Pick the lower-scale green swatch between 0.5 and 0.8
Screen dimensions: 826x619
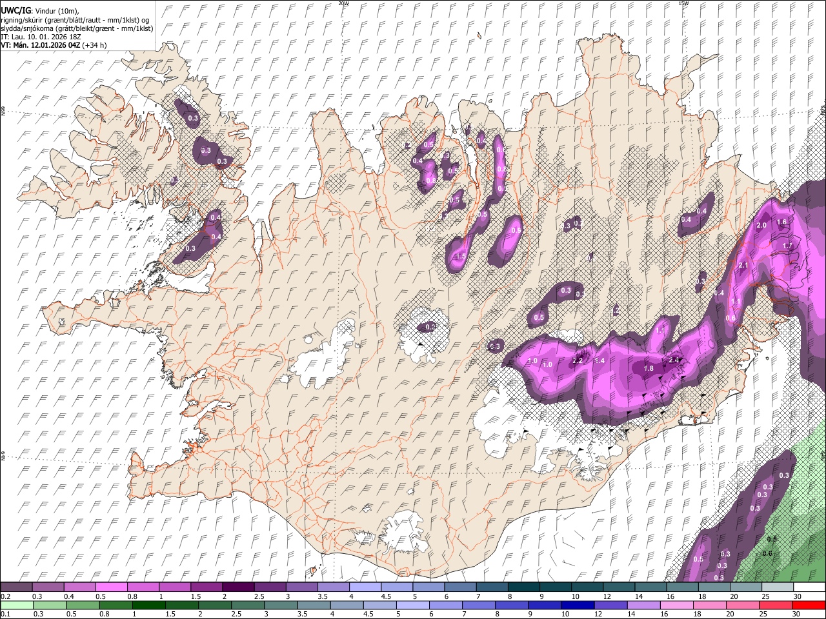[82, 605]
